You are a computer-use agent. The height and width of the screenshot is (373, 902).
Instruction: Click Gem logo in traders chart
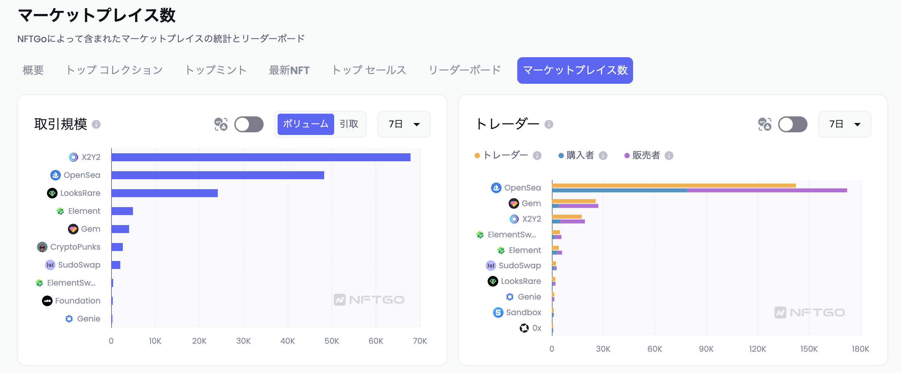tap(513, 203)
